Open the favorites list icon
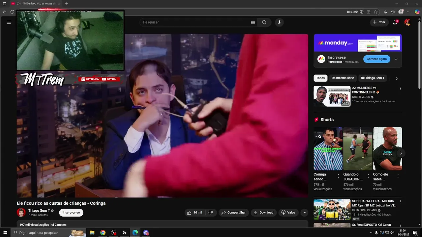Image resolution: width=422 pixels, height=237 pixels. pos(393,12)
